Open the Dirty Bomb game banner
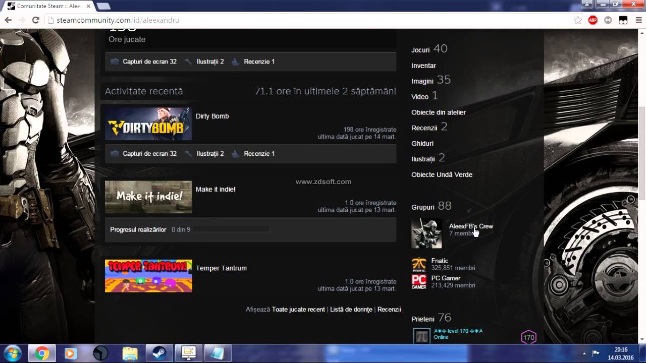646x363 pixels. (x=148, y=124)
